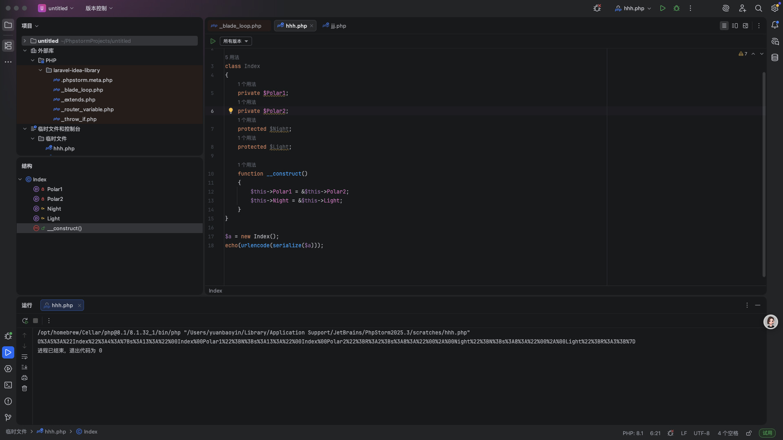Image resolution: width=783 pixels, height=440 pixels.
Task: Toggle soft-wrap in the Run console
Action: pyautogui.click(x=24, y=356)
